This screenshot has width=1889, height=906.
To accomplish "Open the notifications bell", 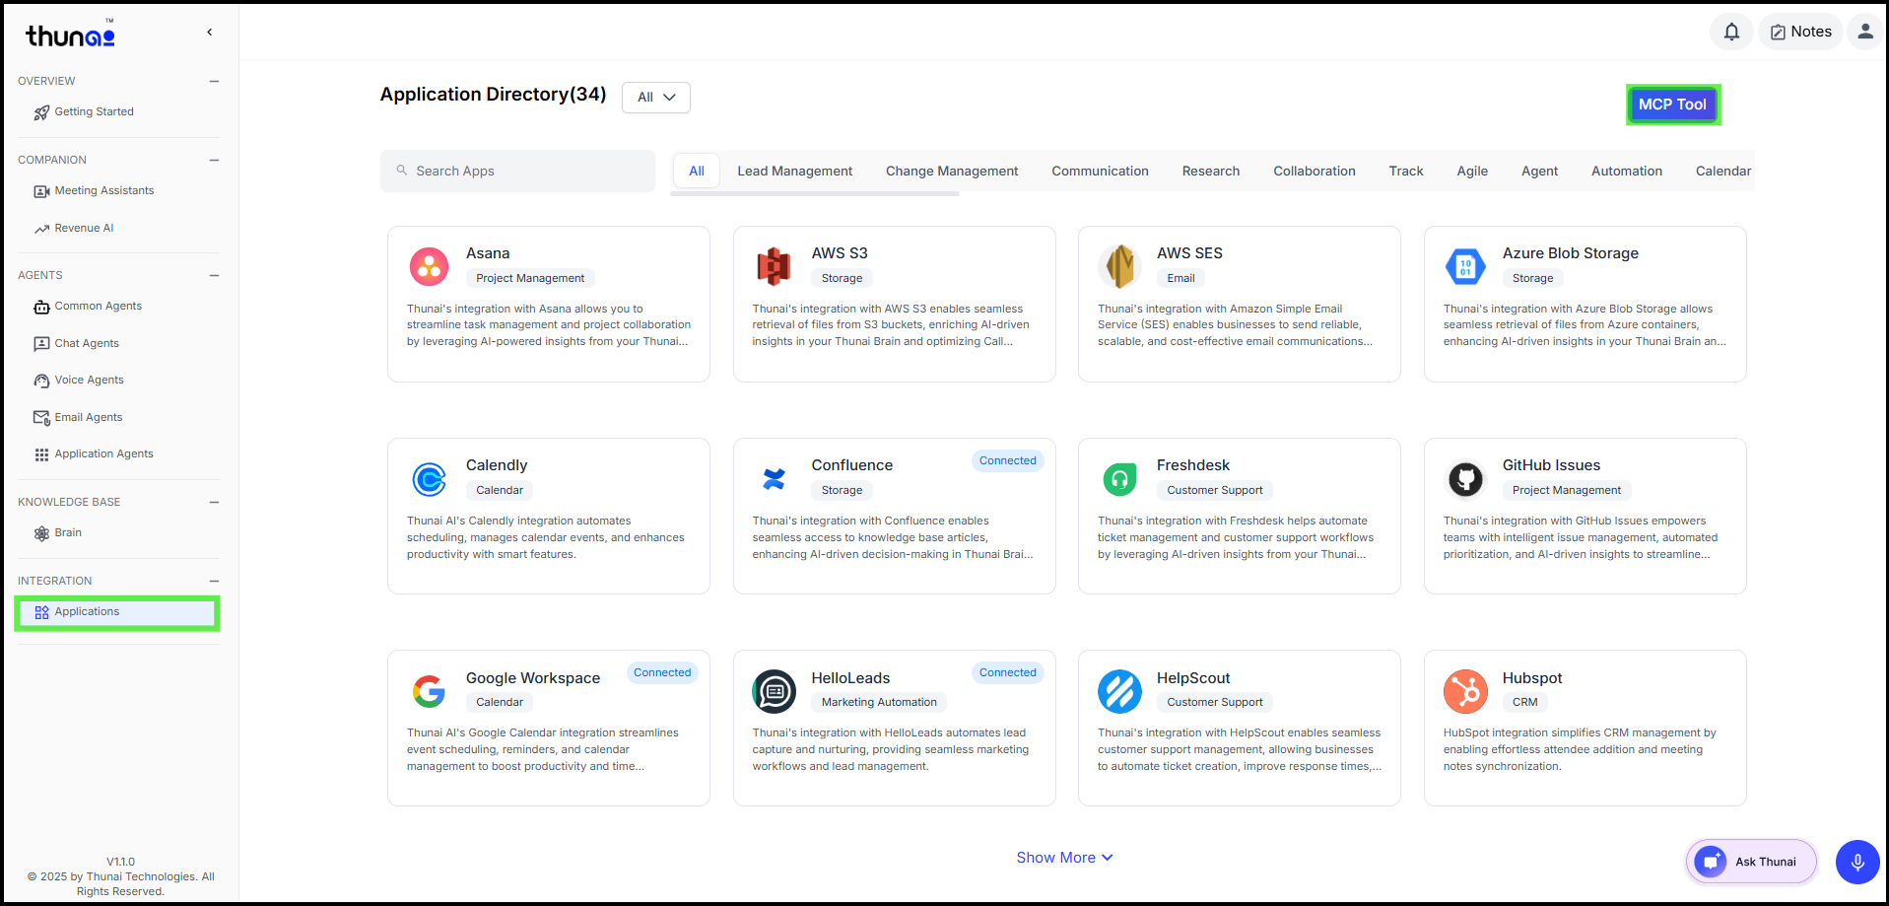I will tap(1731, 32).
